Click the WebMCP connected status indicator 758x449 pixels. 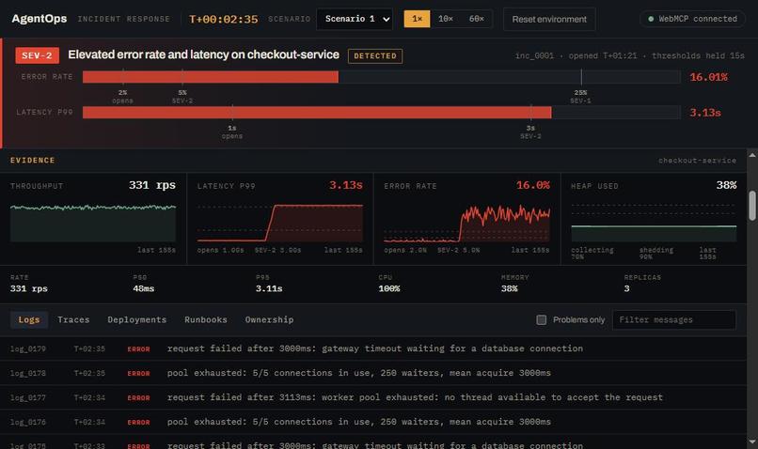(692, 19)
